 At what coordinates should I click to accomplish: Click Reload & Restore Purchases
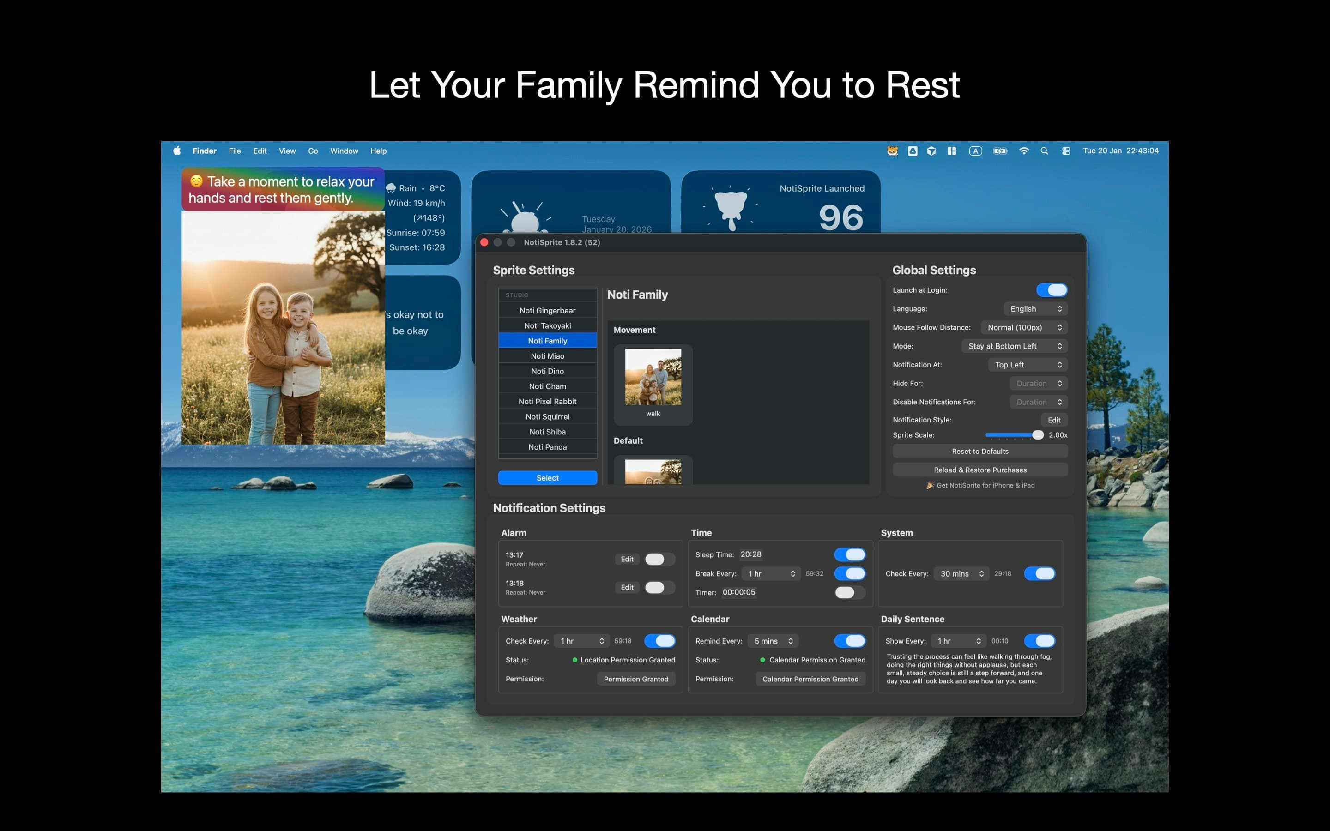pyautogui.click(x=980, y=470)
